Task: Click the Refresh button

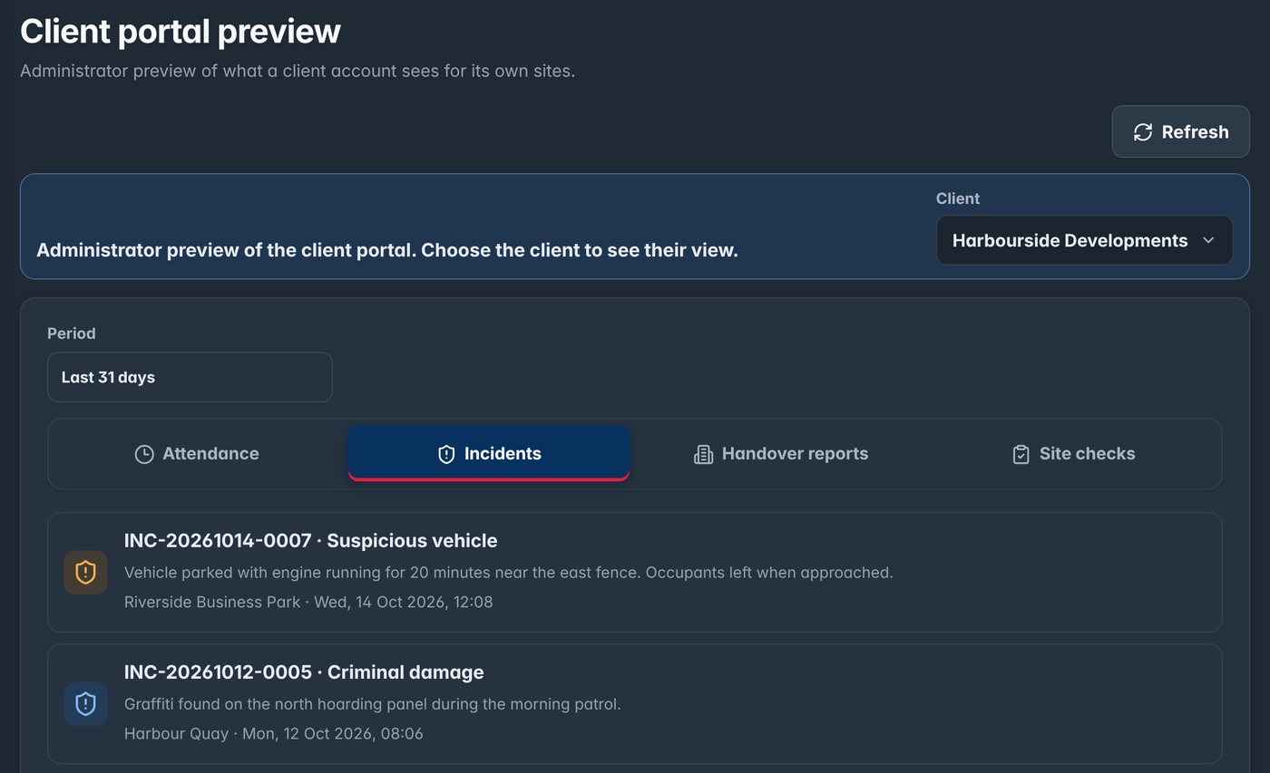Action: pos(1180,131)
